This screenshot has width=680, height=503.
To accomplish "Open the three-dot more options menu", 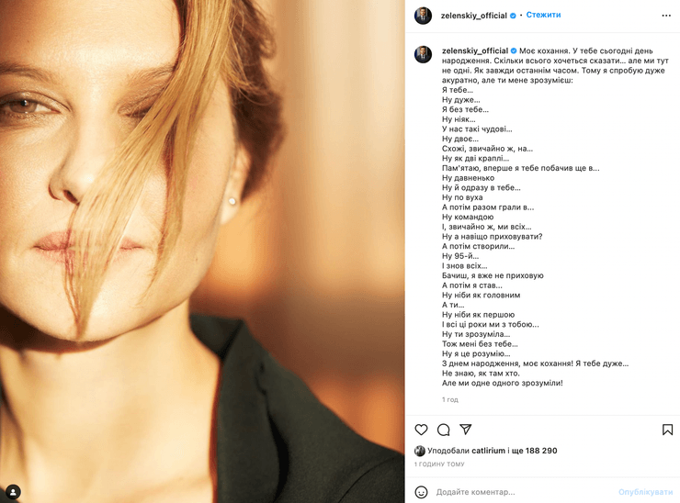I will coord(666,16).
